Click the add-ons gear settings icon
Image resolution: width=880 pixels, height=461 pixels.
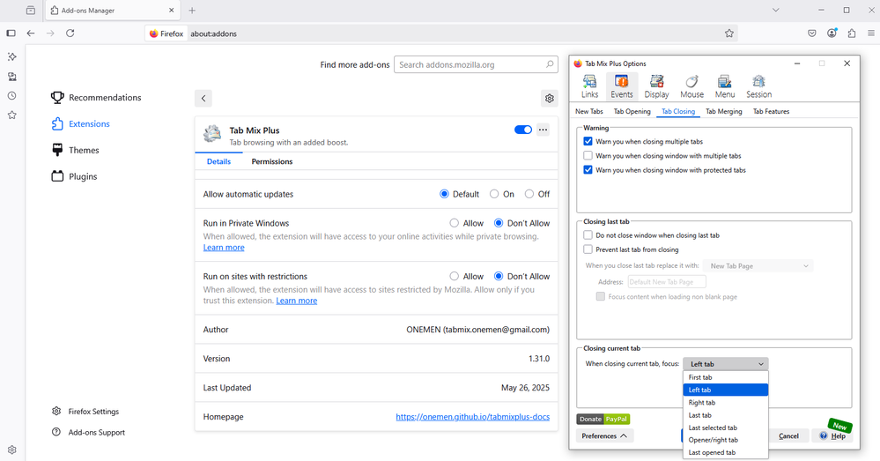coord(550,99)
